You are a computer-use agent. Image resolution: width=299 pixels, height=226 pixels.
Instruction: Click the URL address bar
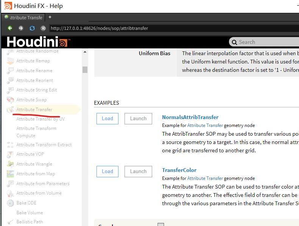(x=174, y=28)
